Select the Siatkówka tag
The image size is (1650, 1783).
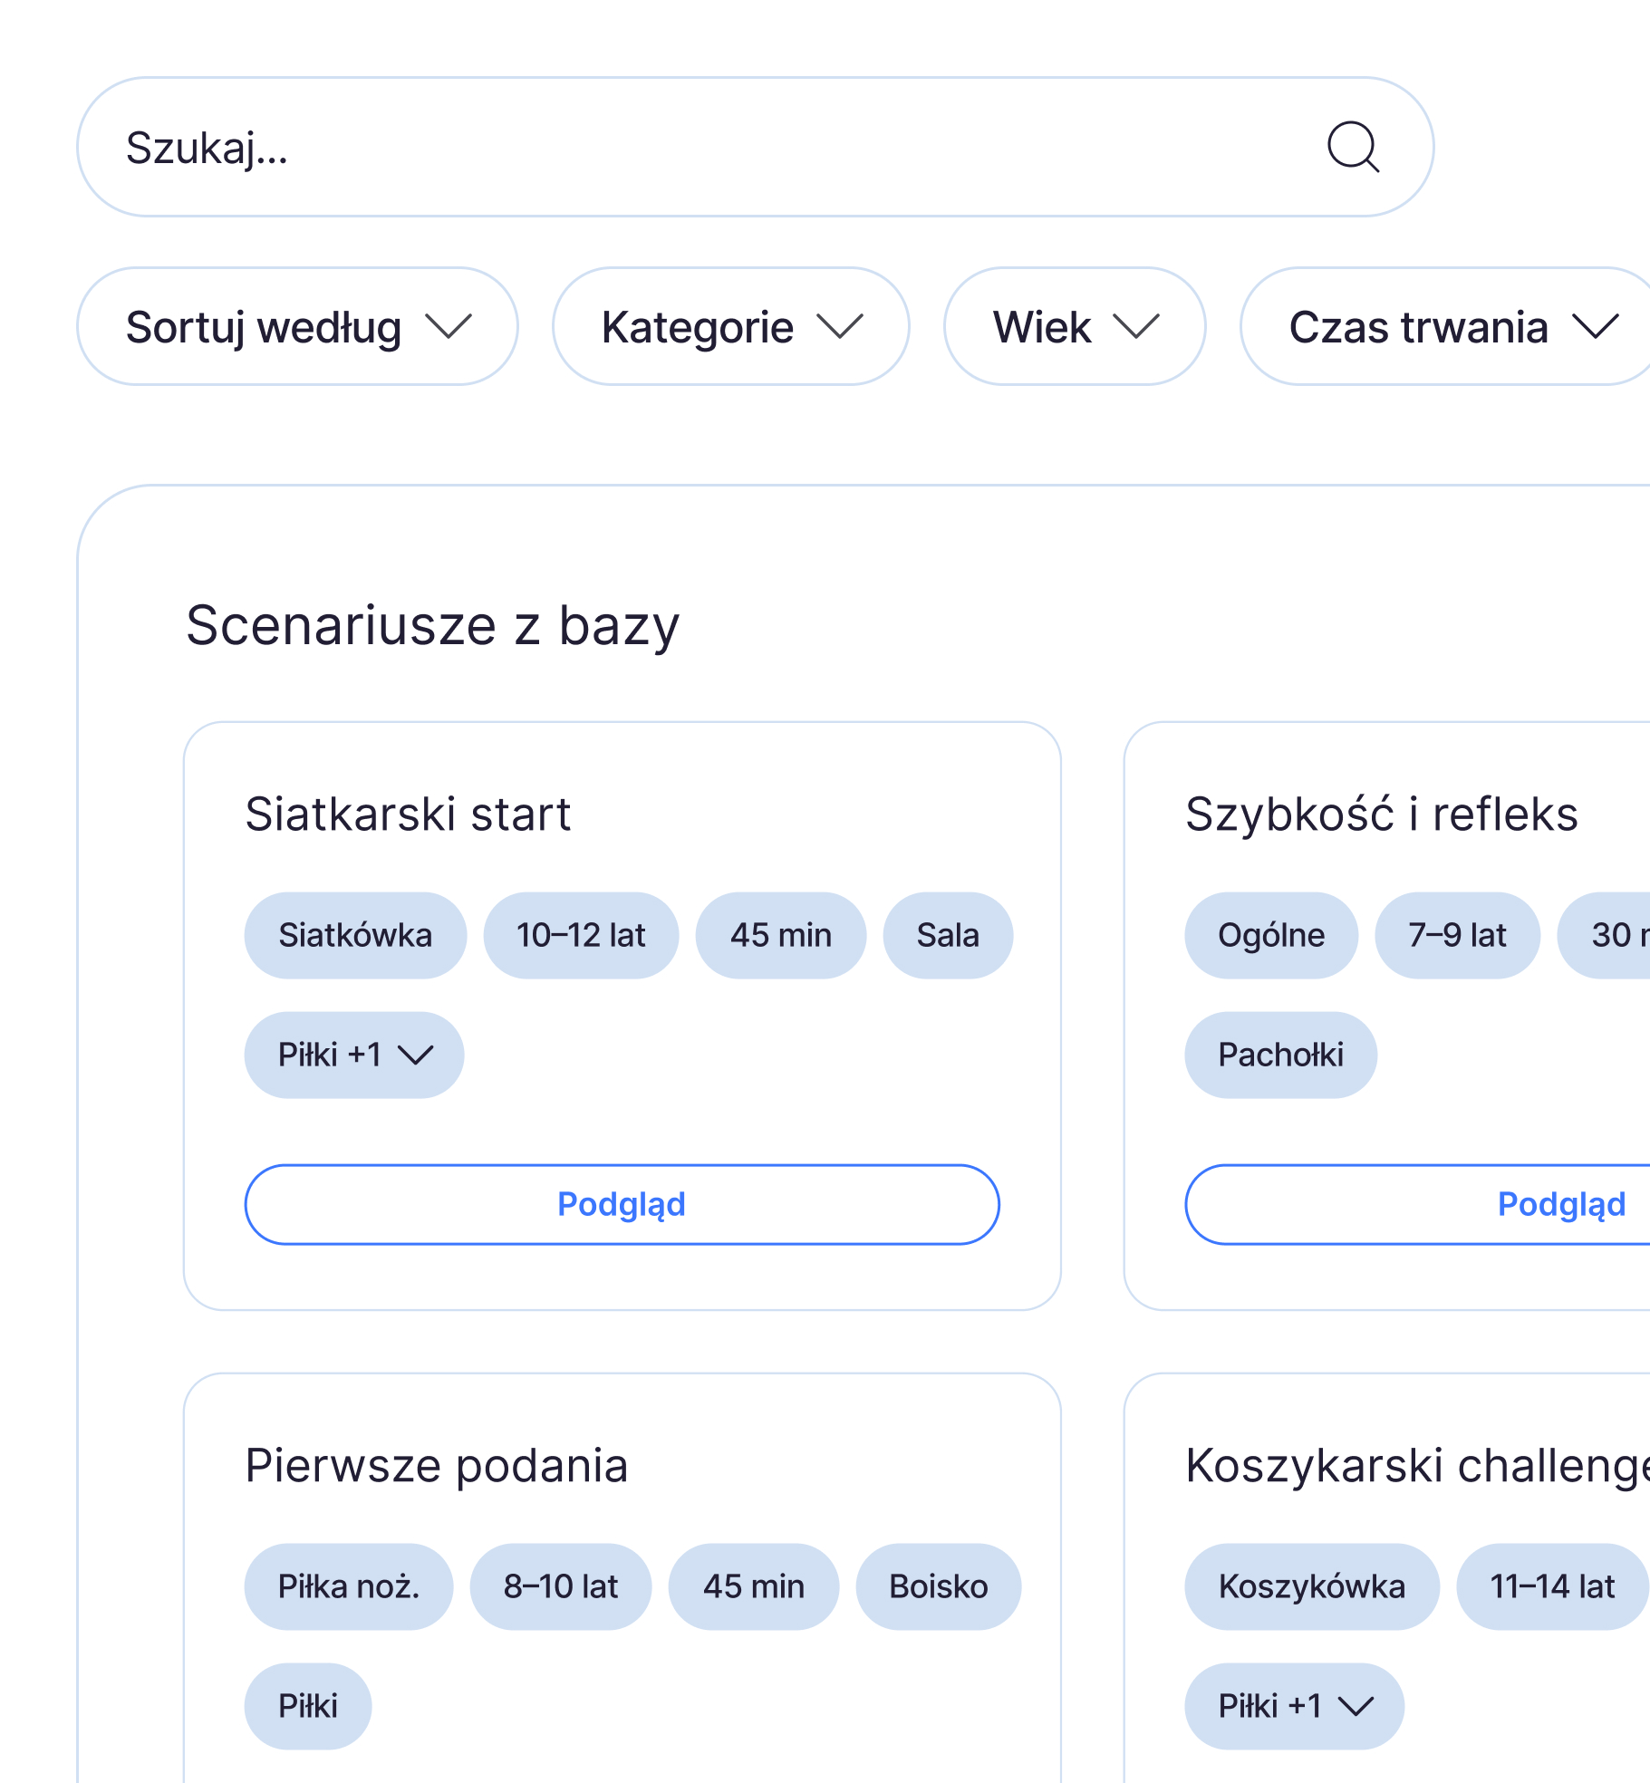coord(355,935)
